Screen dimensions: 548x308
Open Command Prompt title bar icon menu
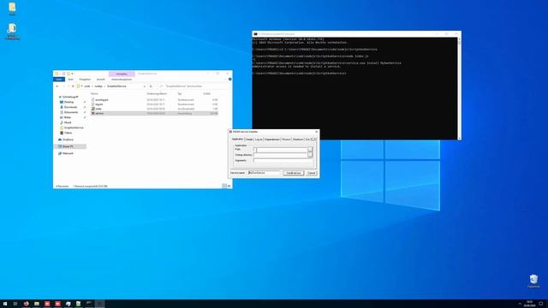coord(255,34)
